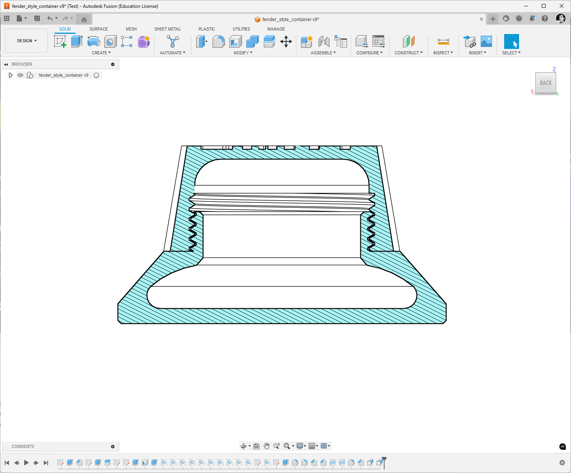Viewport: 571px width, 473px height.
Task: Switch to the Manage tab
Action: (276, 29)
